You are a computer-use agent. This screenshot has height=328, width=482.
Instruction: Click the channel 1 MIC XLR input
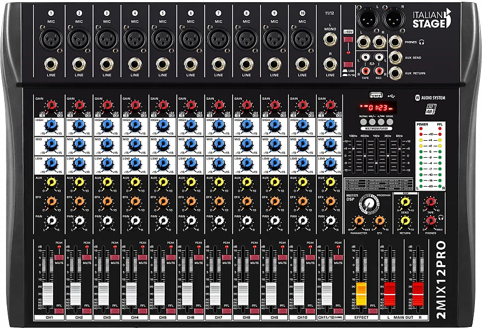51,39
